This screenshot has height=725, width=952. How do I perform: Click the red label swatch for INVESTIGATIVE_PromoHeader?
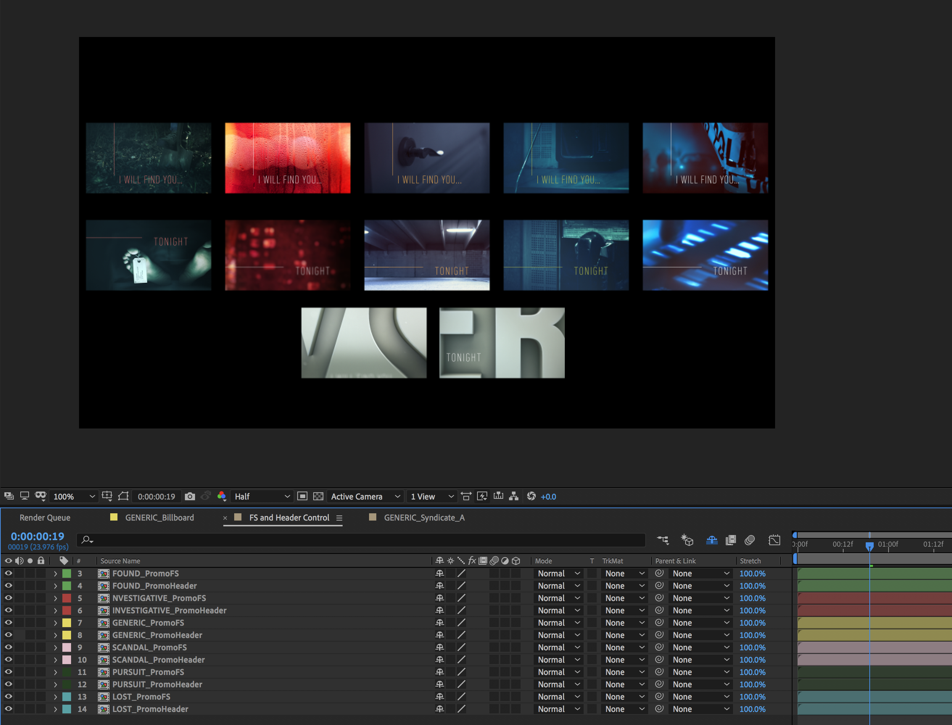(x=67, y=610)
